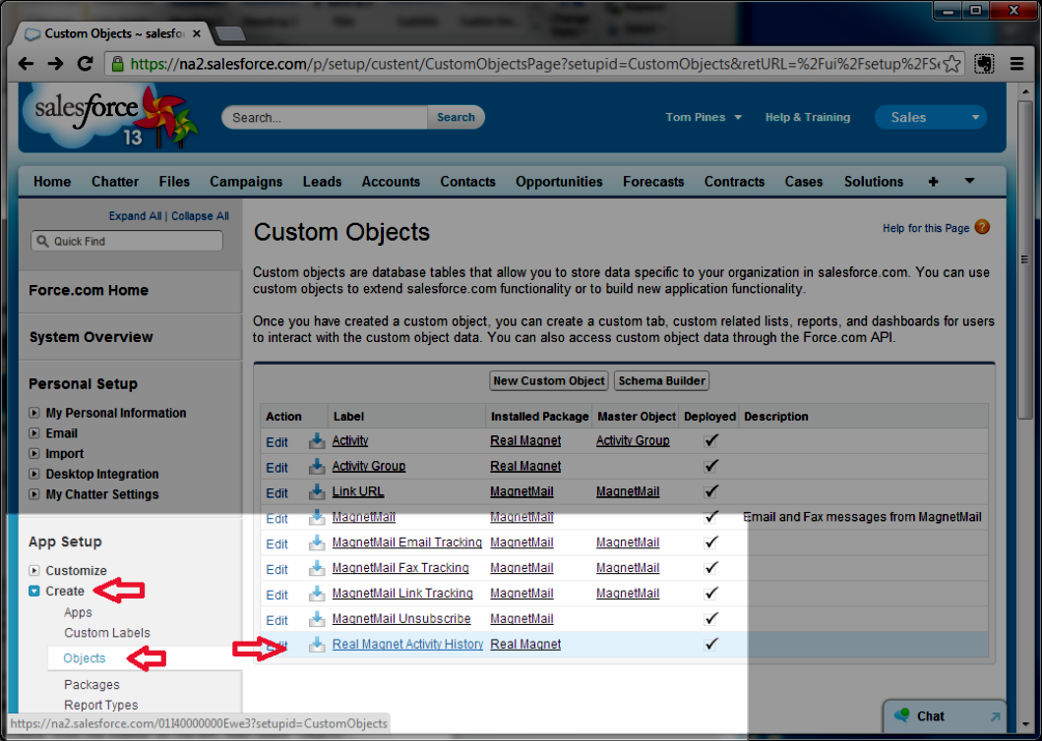Click Expand All in the sidebar
1042x741 pixels.
pyautogui.click(x=136, y=216)
